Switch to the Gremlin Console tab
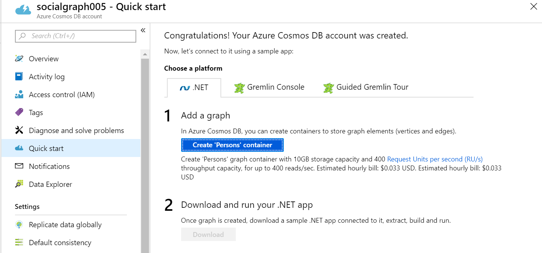Image resolution: width=542 pixels, height=253 pixels. (x=269, y=87)
